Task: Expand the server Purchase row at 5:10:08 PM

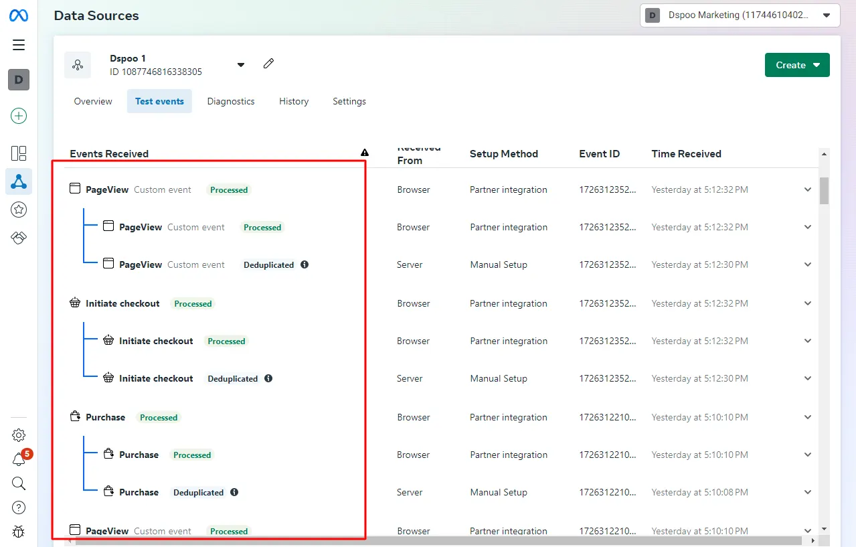Action: click(x=808, y=492)
